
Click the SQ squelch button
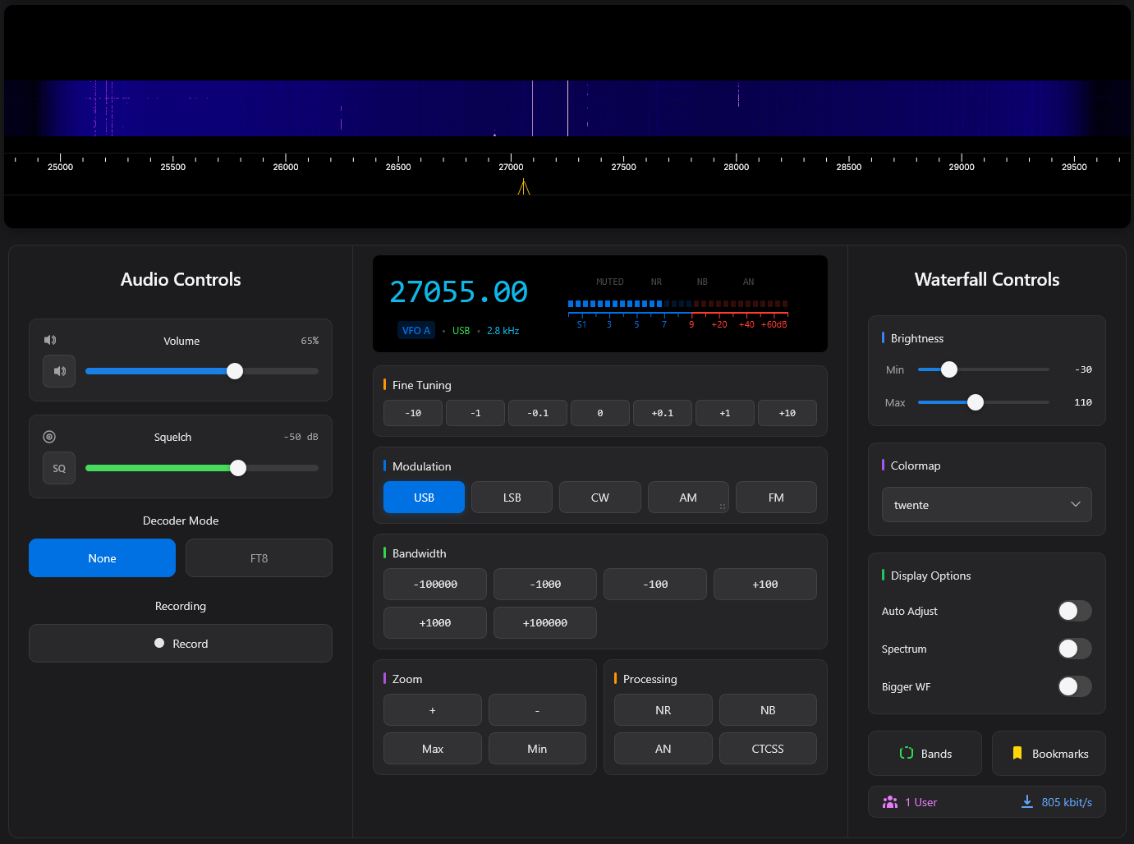pos(59,468)
